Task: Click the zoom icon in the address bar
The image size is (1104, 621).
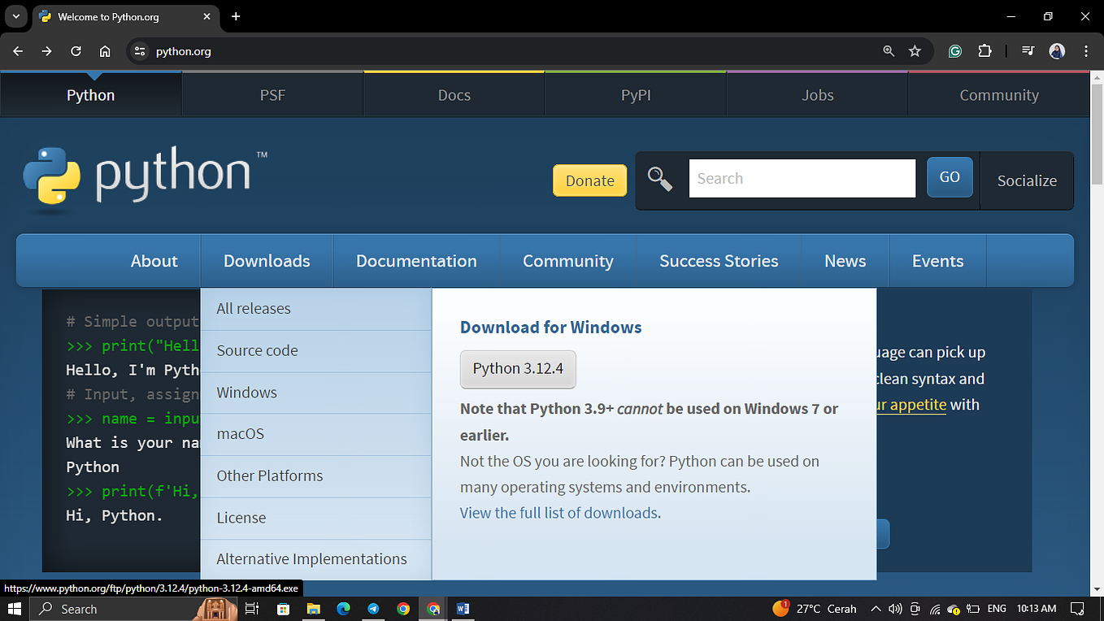Action: click(x=889, y=50)
